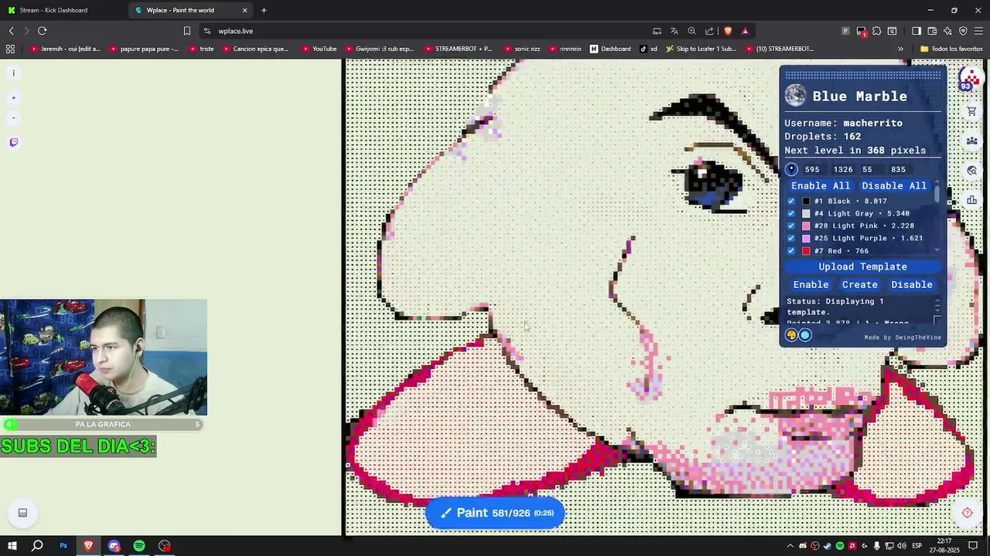Uncheck the #1 Black color checkbox
The image size is (990, 556).
790,201
